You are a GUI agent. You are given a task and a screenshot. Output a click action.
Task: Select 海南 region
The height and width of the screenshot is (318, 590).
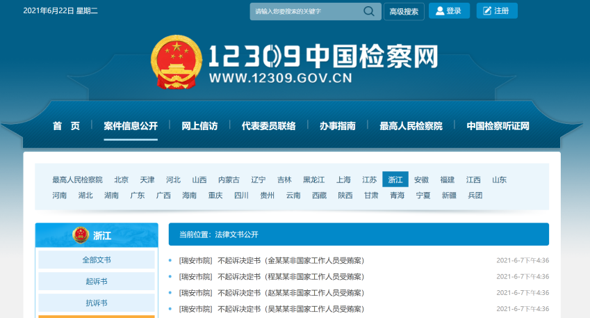click(189, 195)
